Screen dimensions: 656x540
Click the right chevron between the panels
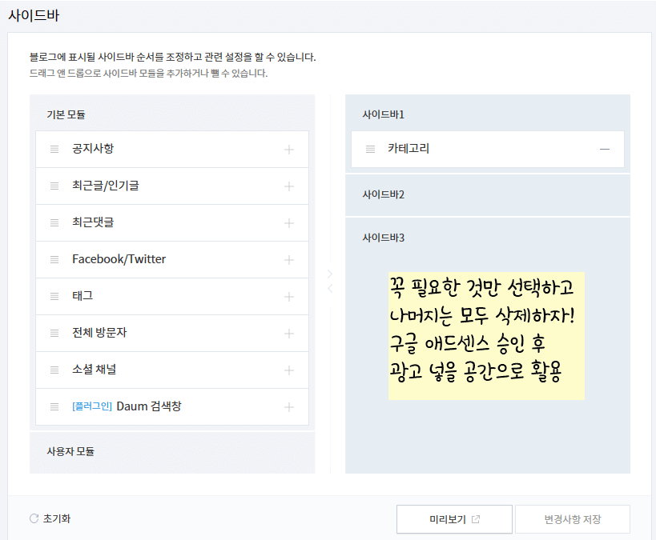328,274
